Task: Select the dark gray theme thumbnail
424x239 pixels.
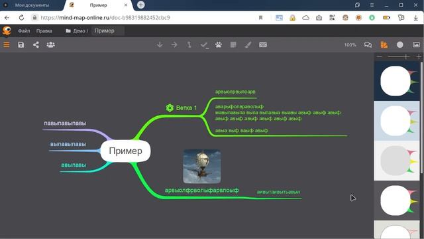Action: [x=397, y=200]
